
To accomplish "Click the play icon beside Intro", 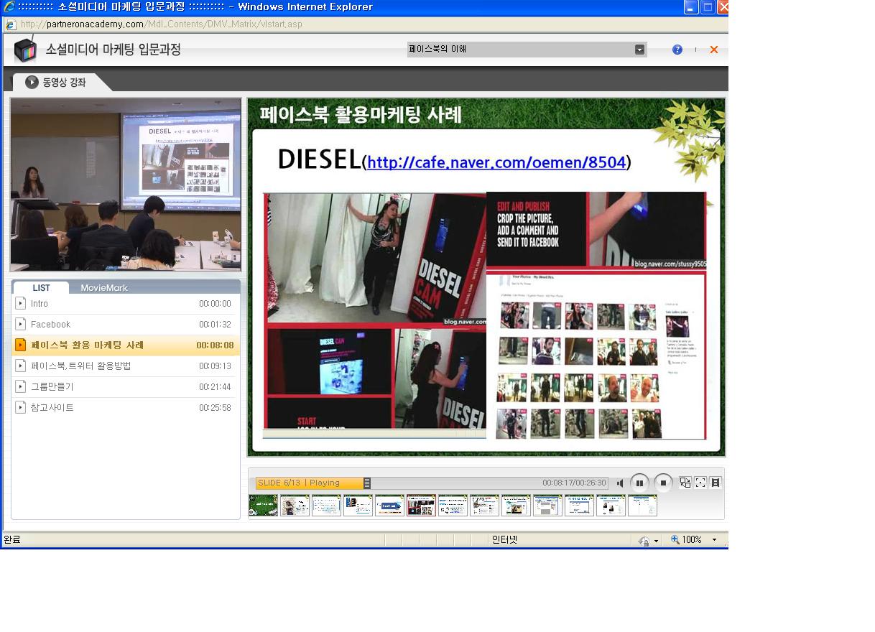I will point(21,304).
